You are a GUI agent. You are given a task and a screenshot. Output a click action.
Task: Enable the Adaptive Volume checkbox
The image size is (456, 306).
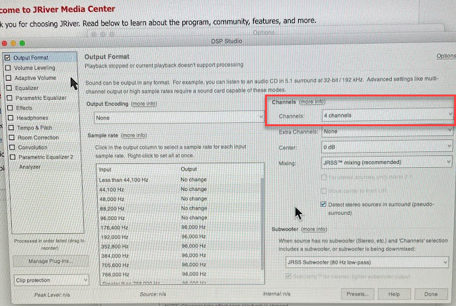click(9, 78)
